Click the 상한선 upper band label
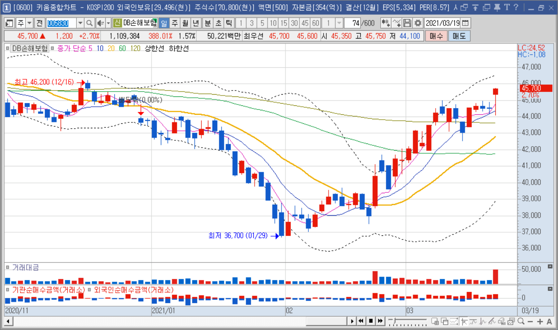558x330 pixels. click(x=155, y=48)
